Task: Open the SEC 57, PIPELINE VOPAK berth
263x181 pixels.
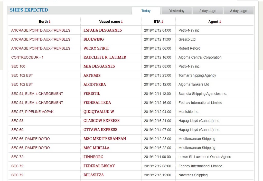Action: (32, 112)
